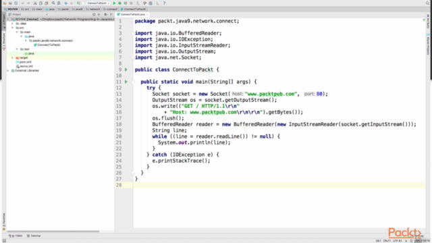
Task: Click the search everywhere magnifier icon
Action: (427, 3)
